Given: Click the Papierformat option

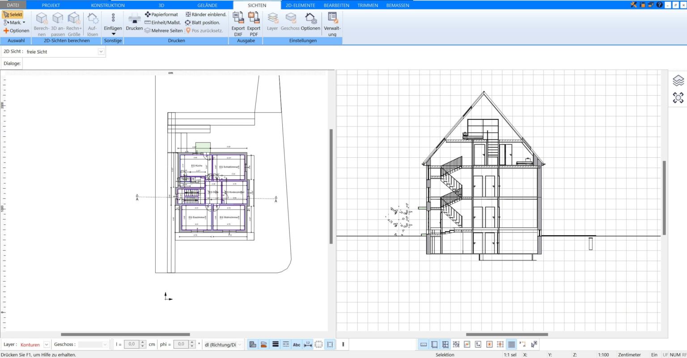Looking at the screenshot, I should point(161,14).
